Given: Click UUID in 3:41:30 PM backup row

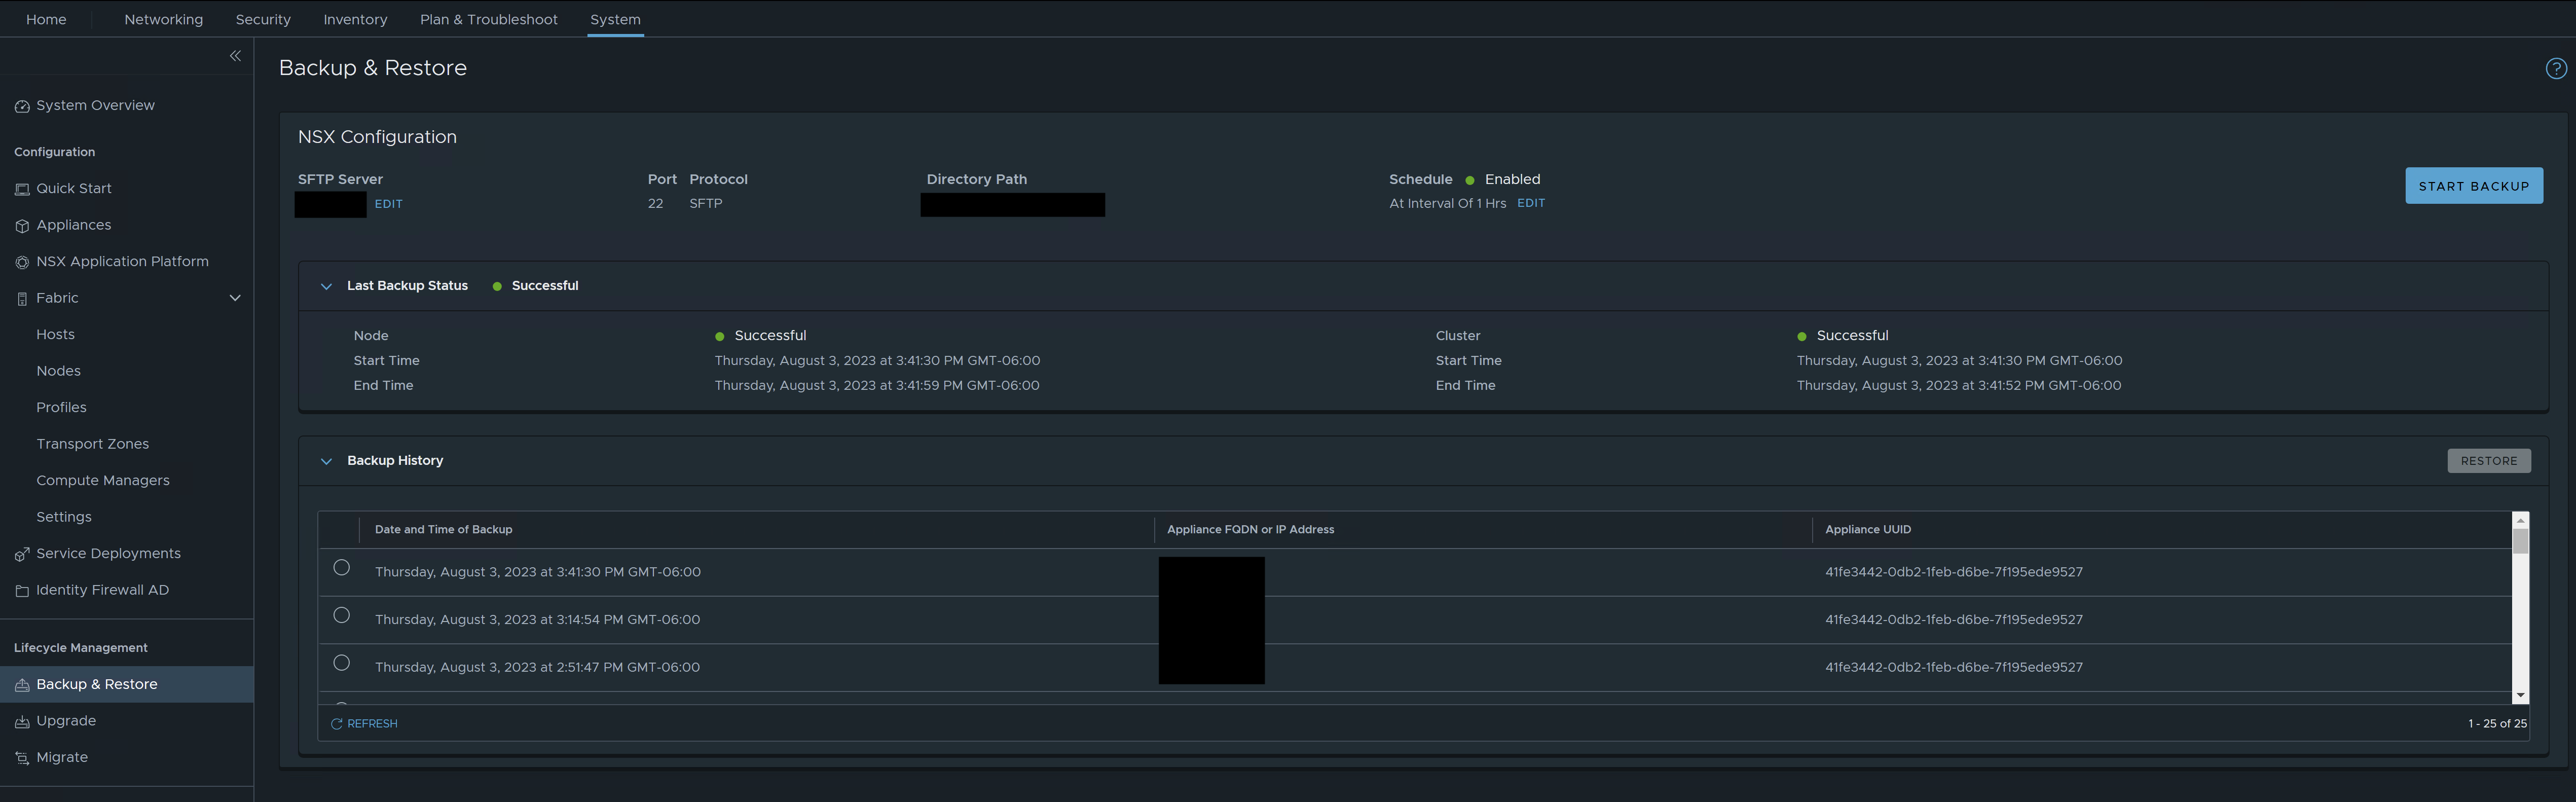Looking at the screenshot, I should tap(1953, 572).
